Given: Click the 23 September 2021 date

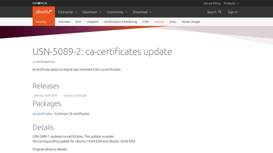Looking at the screenshot, I should click(x=44, y=62).
